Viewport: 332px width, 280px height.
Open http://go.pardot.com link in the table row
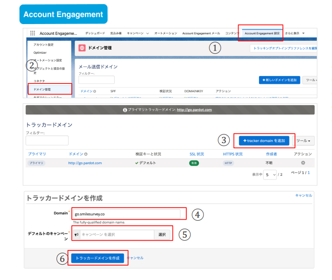(x=85, y=163)
